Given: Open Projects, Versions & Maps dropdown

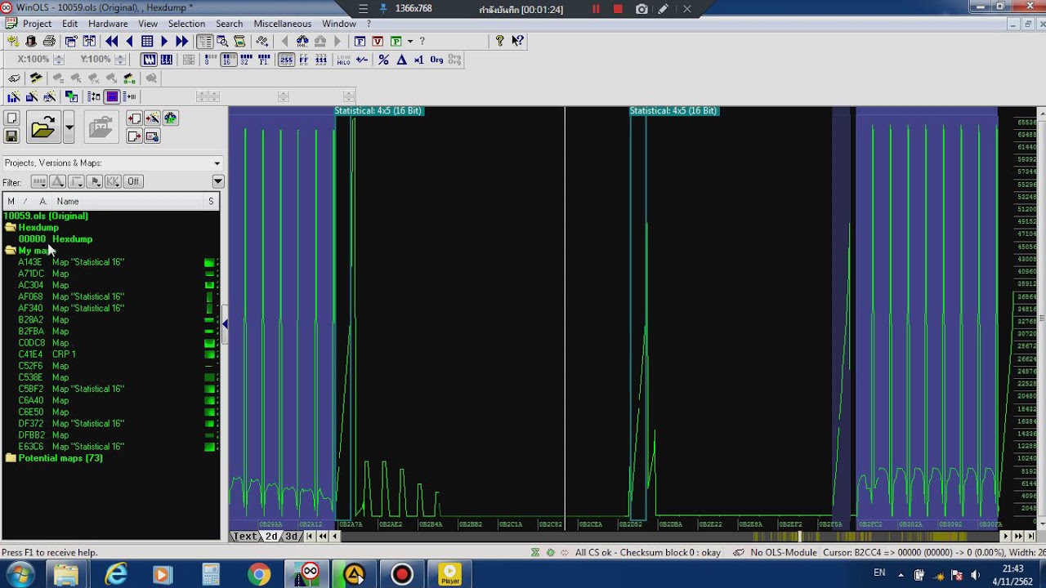Looking at the screenshot, I should tap(217, 163).
